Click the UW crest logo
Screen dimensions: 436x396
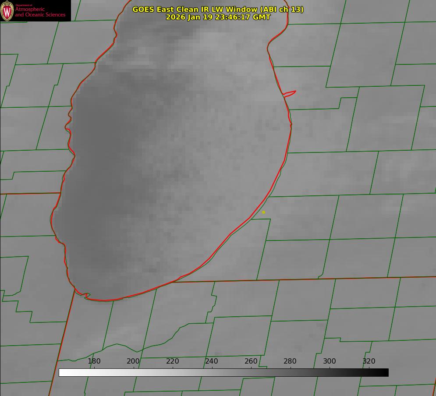[x=7, y=11]
